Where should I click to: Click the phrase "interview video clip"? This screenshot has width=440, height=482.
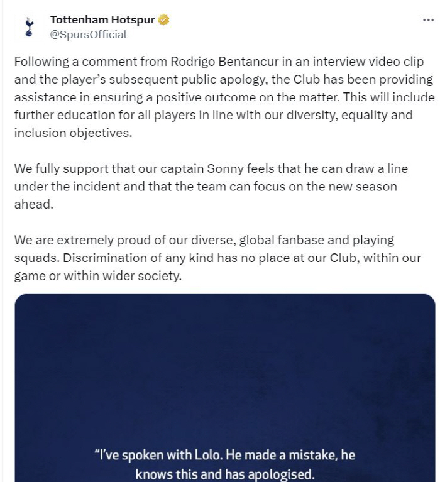tap(368, 62)
